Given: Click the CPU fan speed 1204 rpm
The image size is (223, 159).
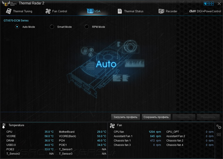Looking at the screenshot, I should 155,132.
